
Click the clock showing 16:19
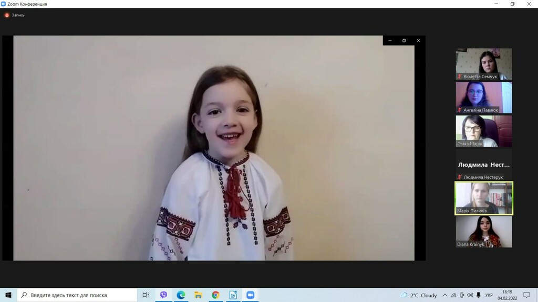coord(506,295)
